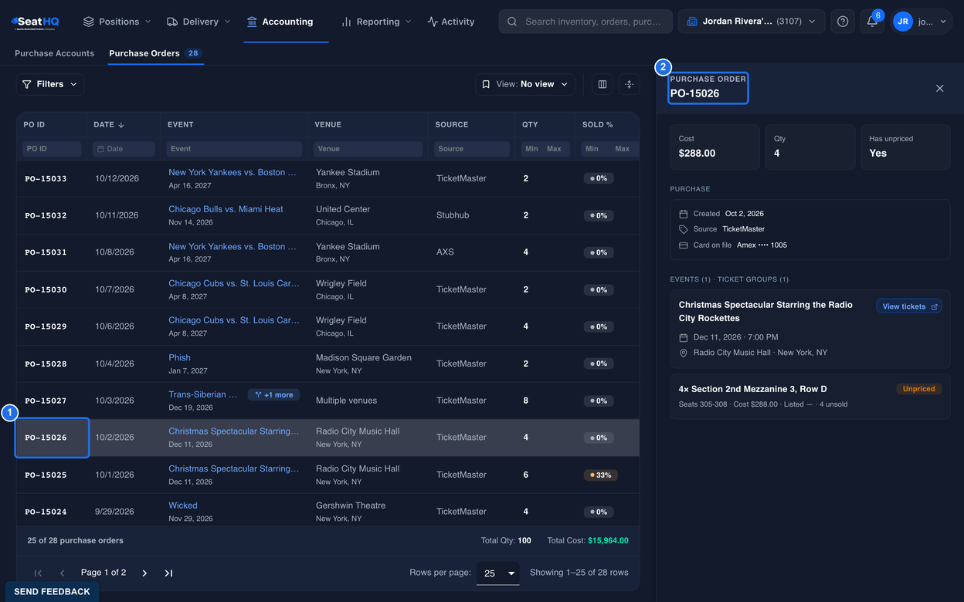Open the Delivery menu

click(199, 22)
